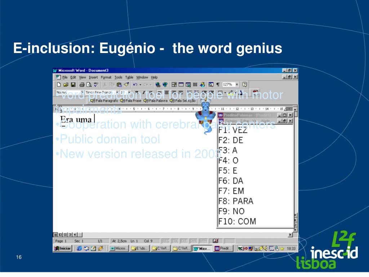Screen dimensions: 369x277
Task: Toggle REC macro recording indicator
Action: pos(166,241)
